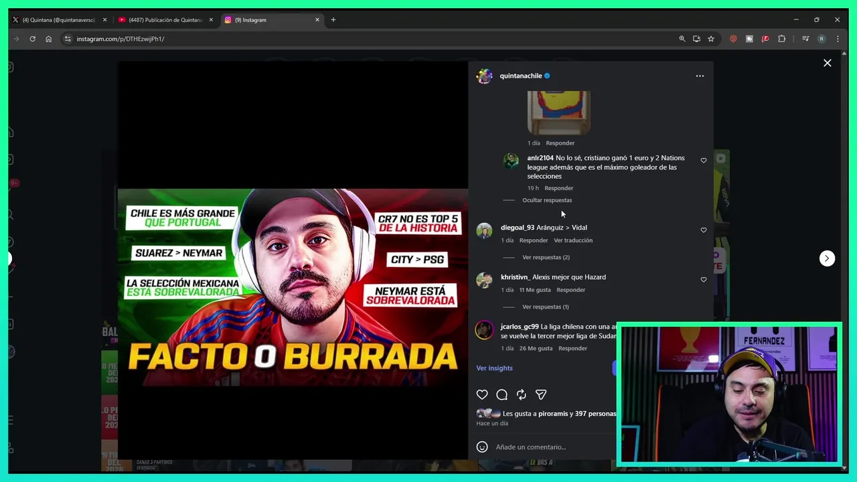Screen dimensions: 857x482
Task: Open Ver insights link
Action: pyautogui.click(x=494, y=368)
